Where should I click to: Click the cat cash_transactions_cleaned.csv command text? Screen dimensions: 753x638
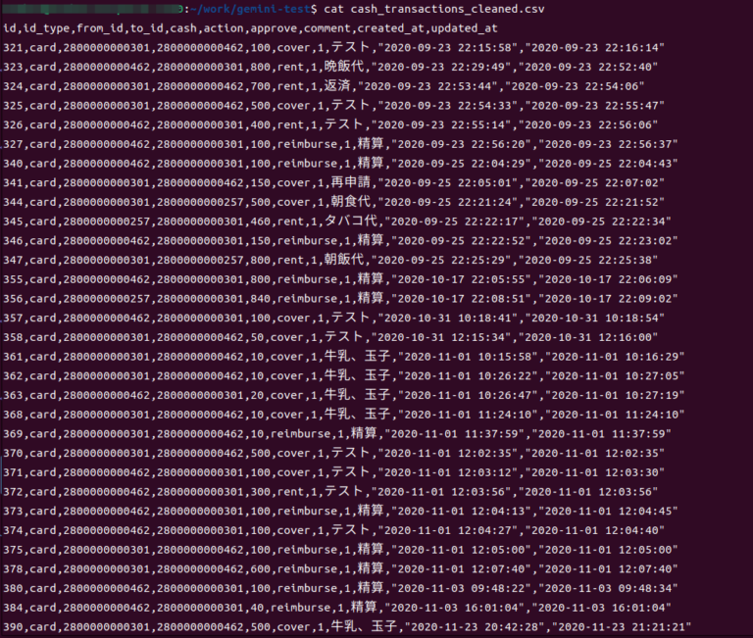point(434,9)
